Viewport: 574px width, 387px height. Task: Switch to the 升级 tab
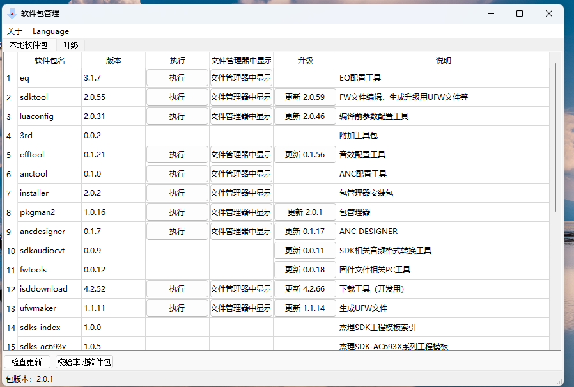[71, 45]
